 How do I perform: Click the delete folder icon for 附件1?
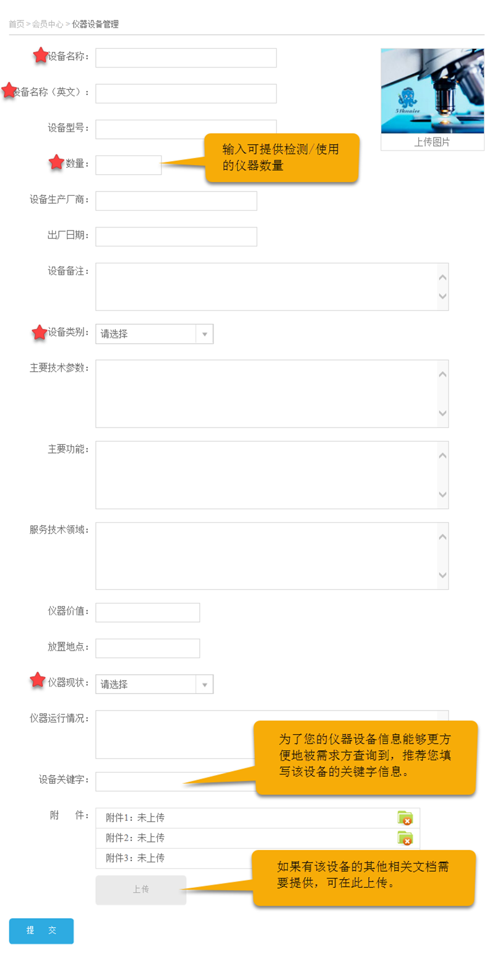coord(405,818)
